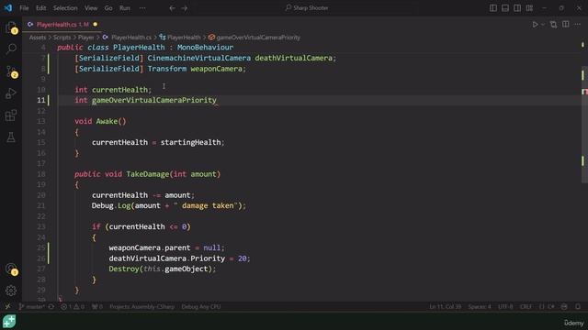Toggle the primary side bar layout icon
Screen dimensions: 588x330
(x=493, y=8)
